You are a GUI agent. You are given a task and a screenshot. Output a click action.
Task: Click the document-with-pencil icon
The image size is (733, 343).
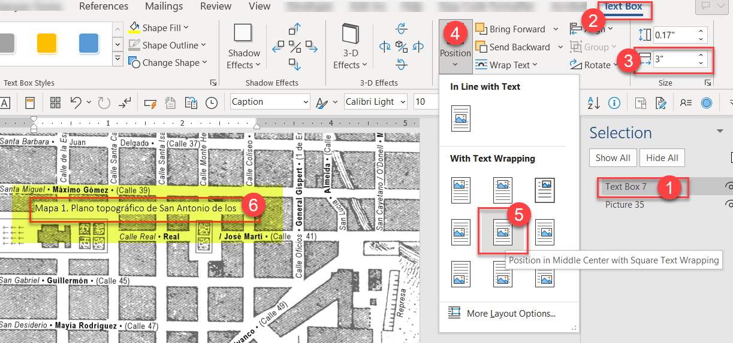coord(662,102)
